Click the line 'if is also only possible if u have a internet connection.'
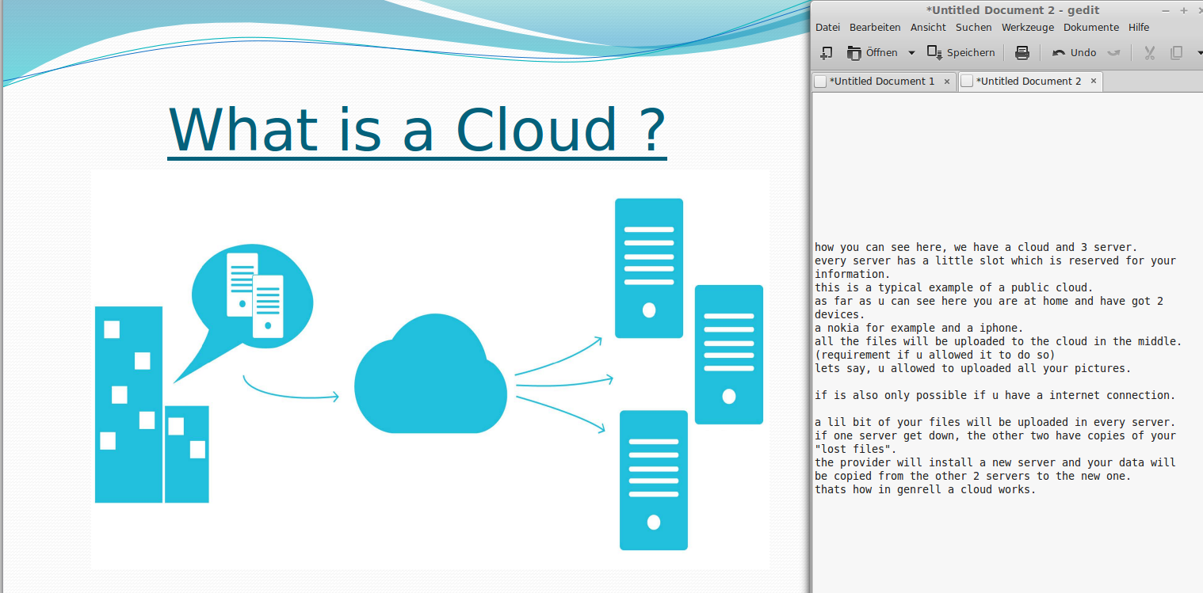The image size is (1203, 593). [995, 395]
